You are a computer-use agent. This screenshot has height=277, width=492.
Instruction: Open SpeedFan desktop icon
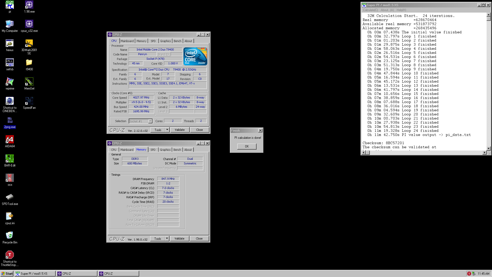pos(29,103)
